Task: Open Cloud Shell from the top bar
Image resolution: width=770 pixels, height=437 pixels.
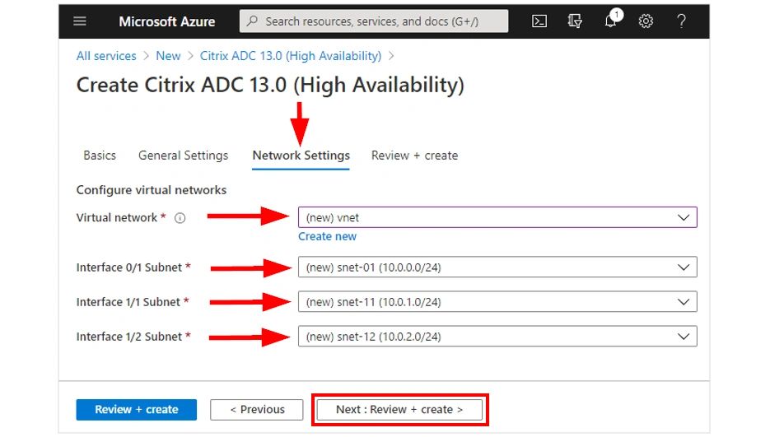Action: pos(539,21)
